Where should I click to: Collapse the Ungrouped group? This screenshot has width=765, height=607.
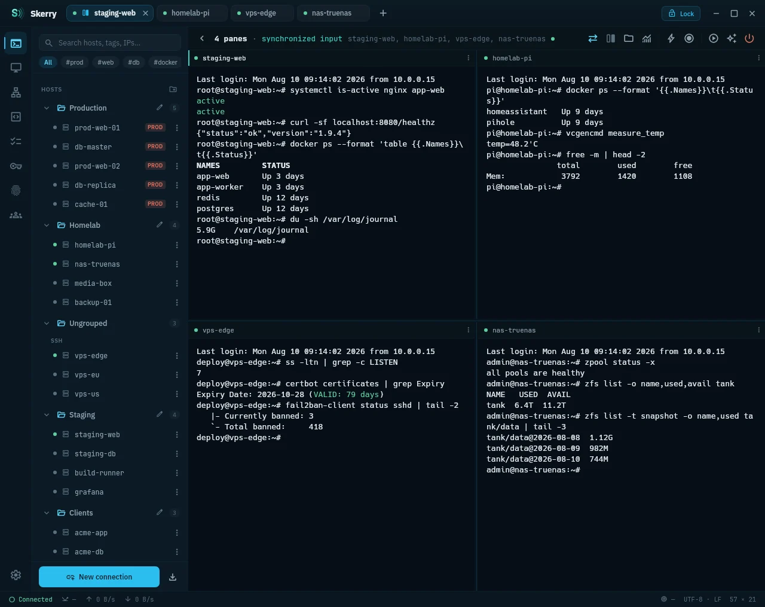(47, 324)
